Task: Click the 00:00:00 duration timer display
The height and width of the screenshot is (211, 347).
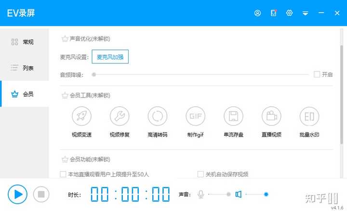Action: (130, 194)
